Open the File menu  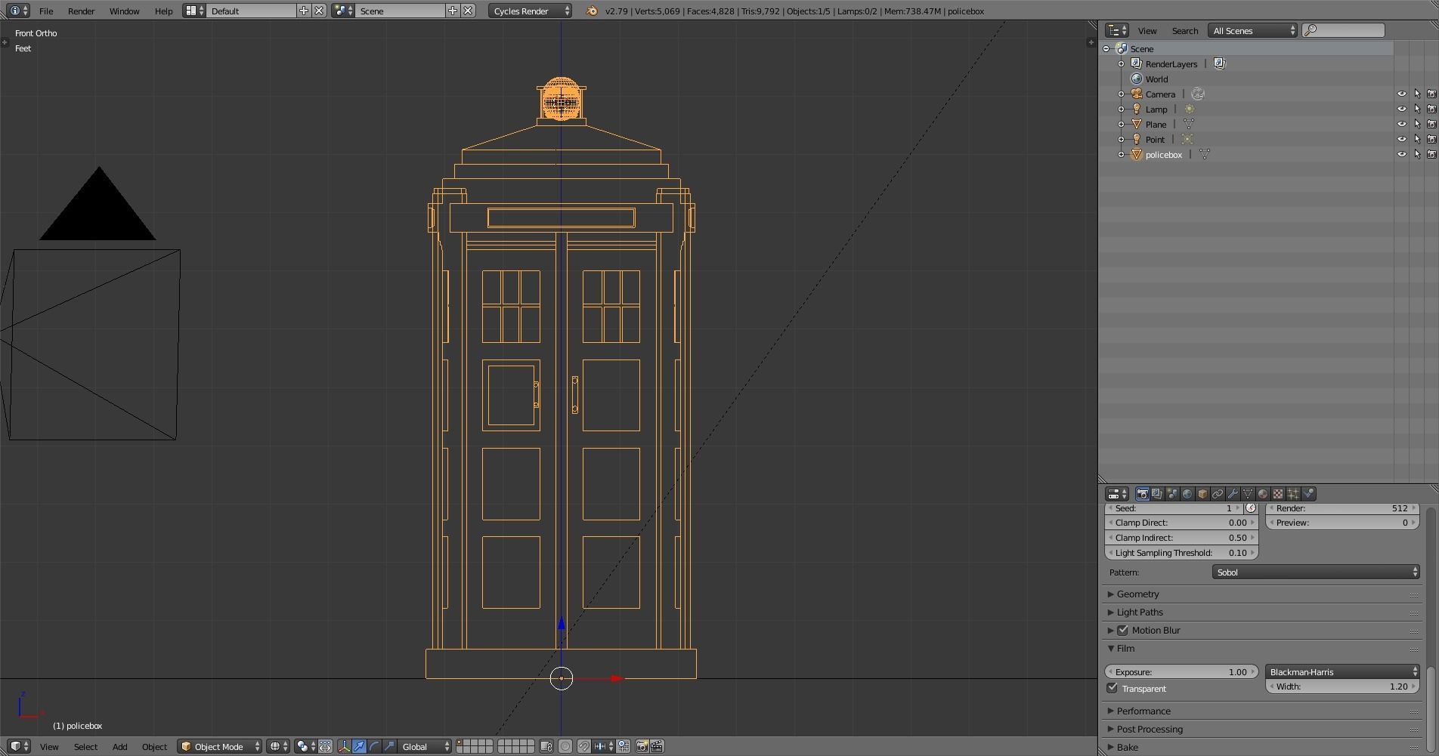click(46, 11)
